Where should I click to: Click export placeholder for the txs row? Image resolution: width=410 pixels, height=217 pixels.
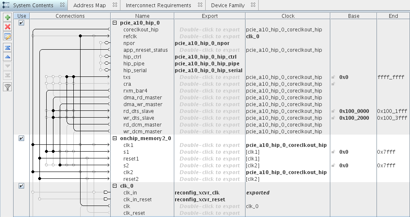click(209, 77)
